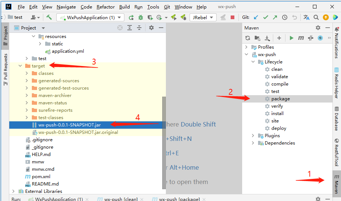Open the Translate icon in toolbar

tap(307, 17)
